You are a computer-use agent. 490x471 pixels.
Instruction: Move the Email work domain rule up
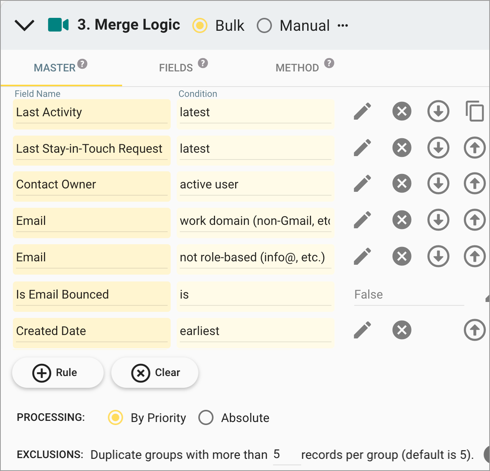click(474, 220)
